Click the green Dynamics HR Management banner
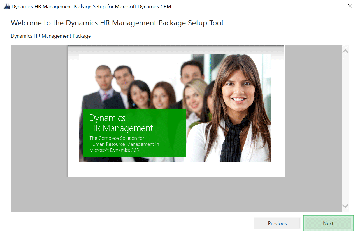360x234 pixels. pos(134,133)
